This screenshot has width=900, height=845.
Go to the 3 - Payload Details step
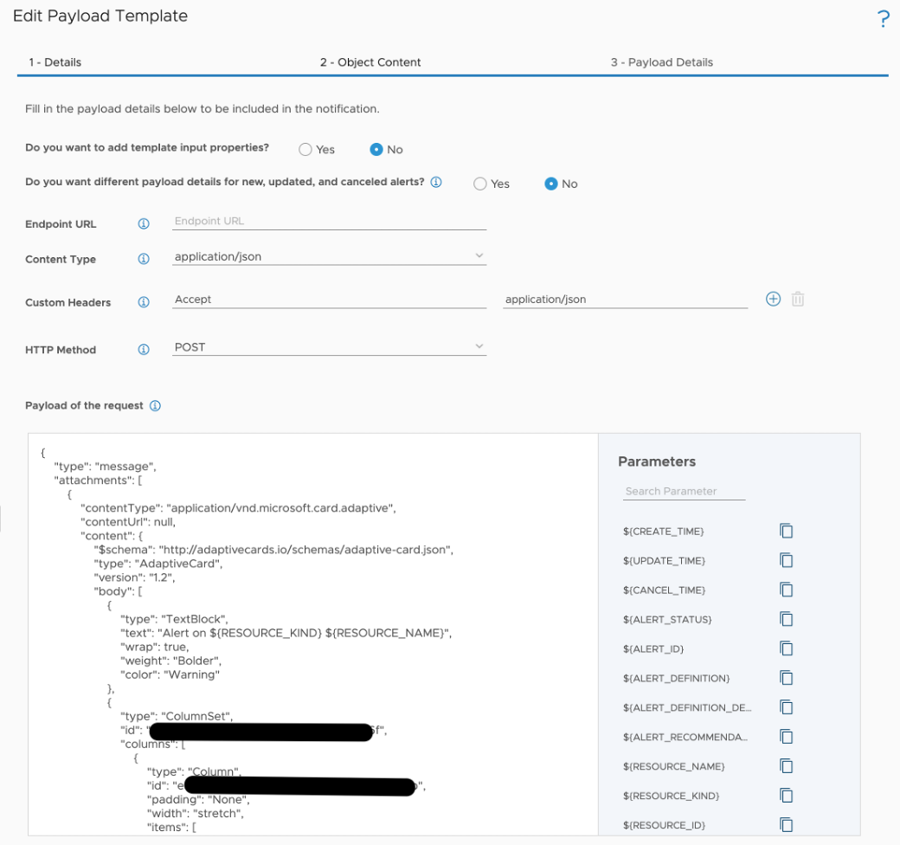tap(662, 62)
